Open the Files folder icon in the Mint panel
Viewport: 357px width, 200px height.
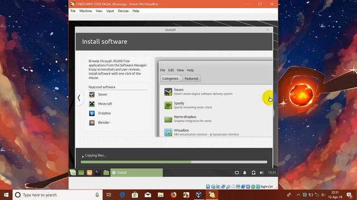(106, 173)
